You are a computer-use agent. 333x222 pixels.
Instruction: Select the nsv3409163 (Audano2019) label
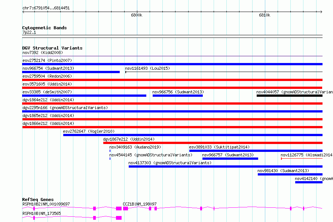click(x=135, y=147)
